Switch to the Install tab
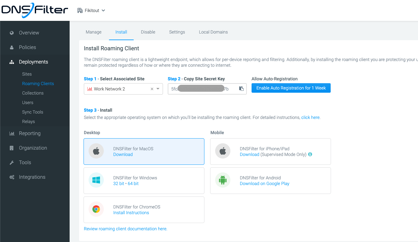Viewport: 418px width, 242px height. [121, 32]
